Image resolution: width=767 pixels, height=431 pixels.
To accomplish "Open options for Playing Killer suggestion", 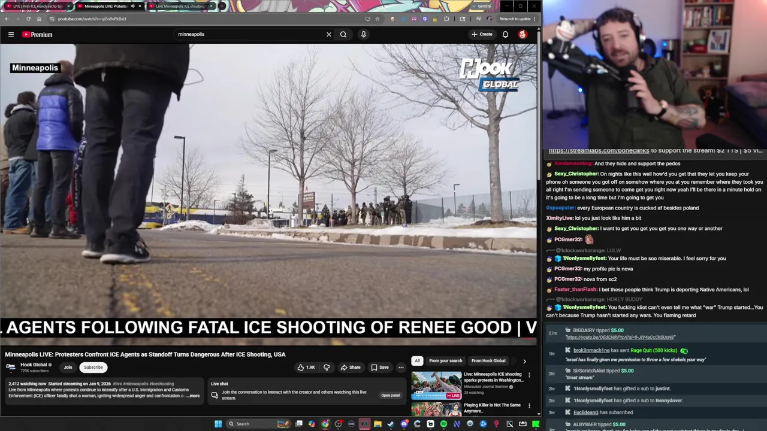I will (529, 406).
